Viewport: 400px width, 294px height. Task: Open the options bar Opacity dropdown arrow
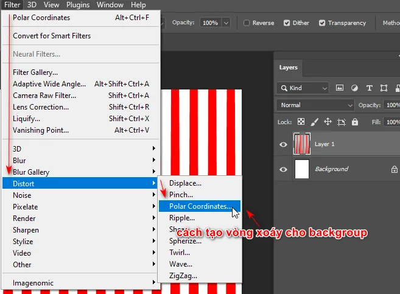coord(226,23)
